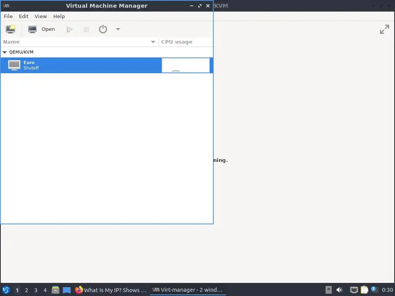Click the Euro CPU usage graph

pyautogui.click(x=186, y=66)
